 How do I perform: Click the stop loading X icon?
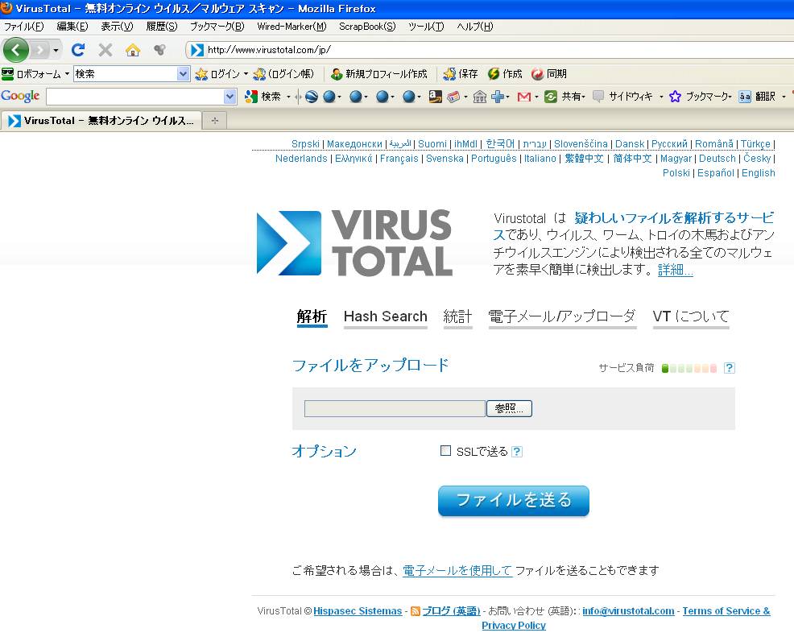pos(105,50)
